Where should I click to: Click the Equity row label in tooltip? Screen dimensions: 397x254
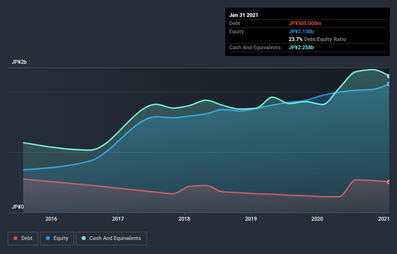[x=236, y=31]
